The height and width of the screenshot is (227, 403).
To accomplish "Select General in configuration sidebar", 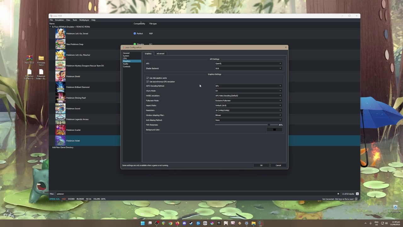I will click(x=132, y=53).
